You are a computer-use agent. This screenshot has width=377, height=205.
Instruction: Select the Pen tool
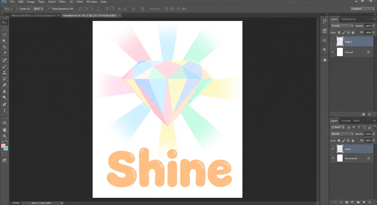tap(5, 104)
